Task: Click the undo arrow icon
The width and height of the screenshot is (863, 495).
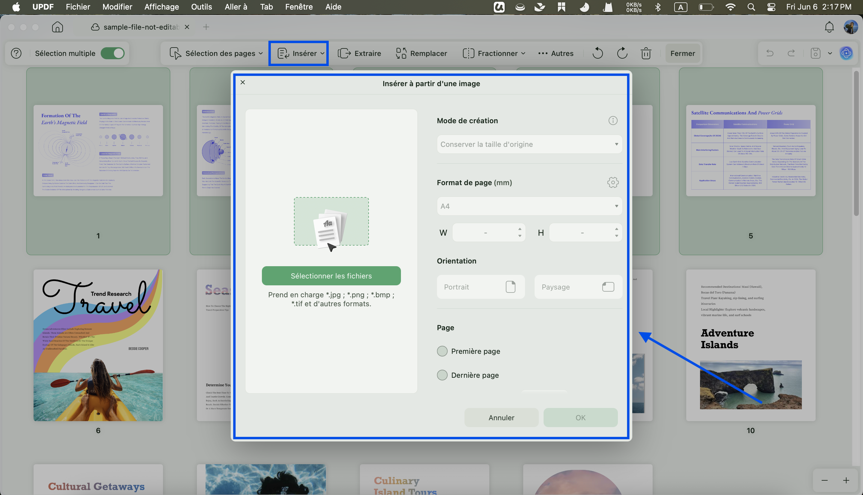Action: point(770,53)
